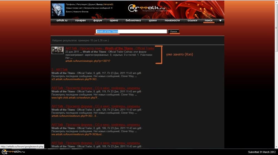Screen dimensions: 278x155
Task: Click the ArtTalk.ru logo in header
Action: [x=148, y=8]
